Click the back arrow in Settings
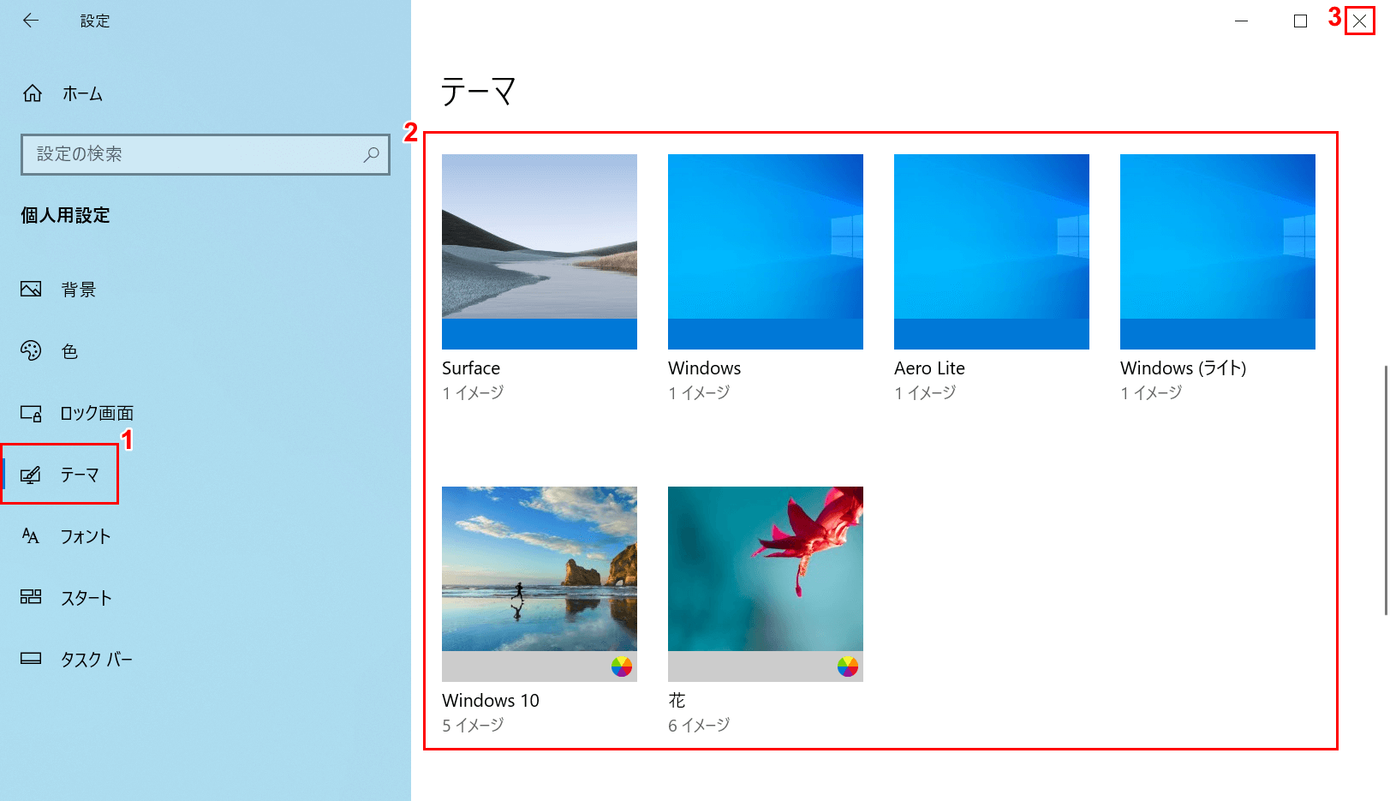 (x=31, y=21)
